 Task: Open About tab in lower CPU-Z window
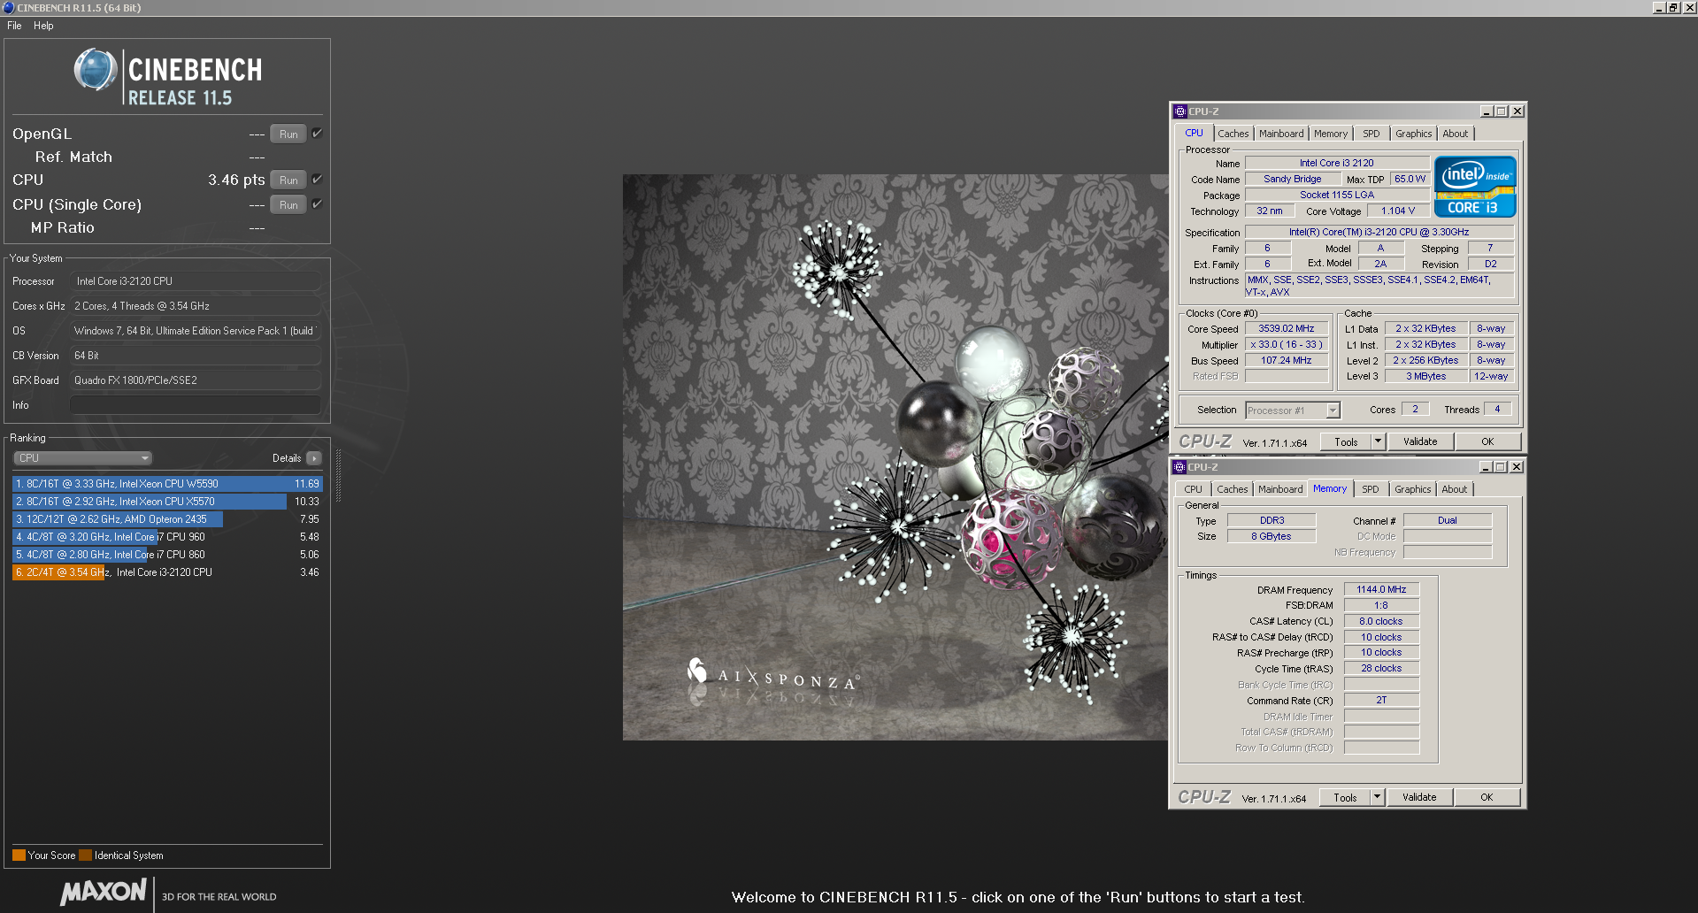click(1455, 489)
